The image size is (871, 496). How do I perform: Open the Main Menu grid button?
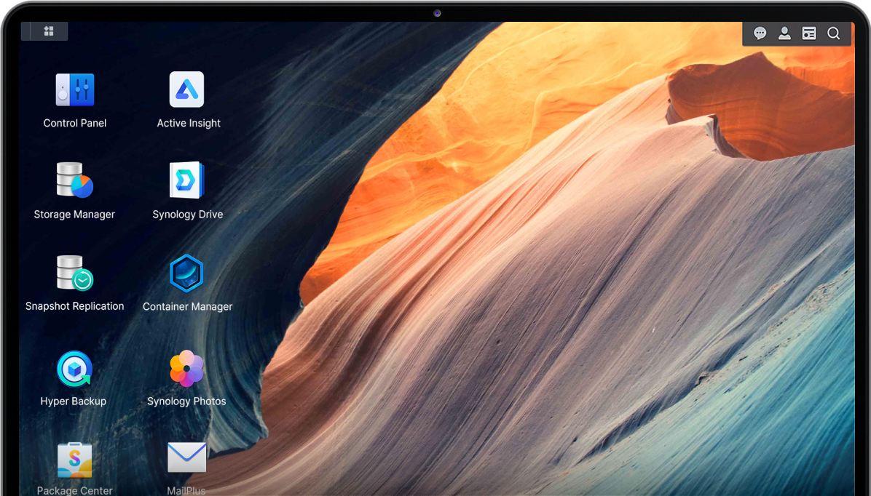point(49,31)
